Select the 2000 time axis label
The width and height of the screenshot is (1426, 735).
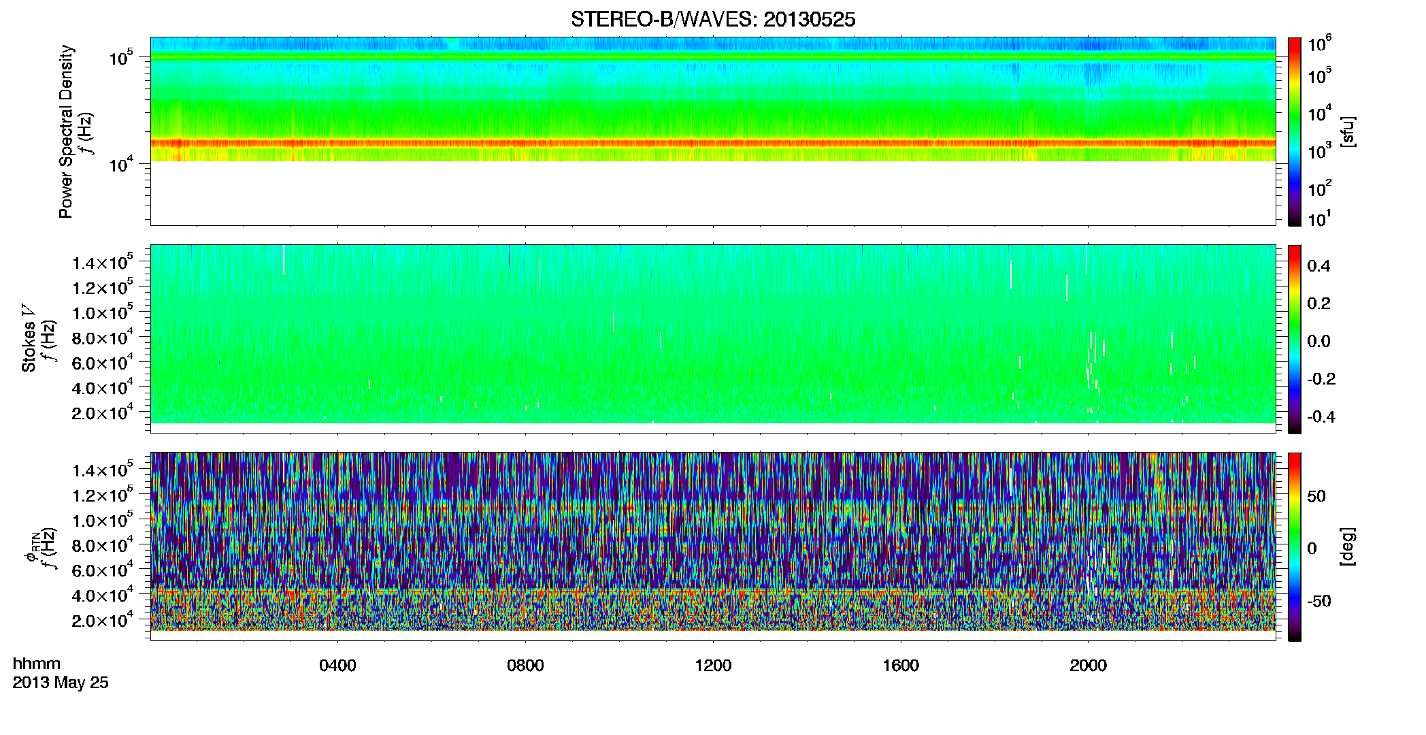[1088, 666]
